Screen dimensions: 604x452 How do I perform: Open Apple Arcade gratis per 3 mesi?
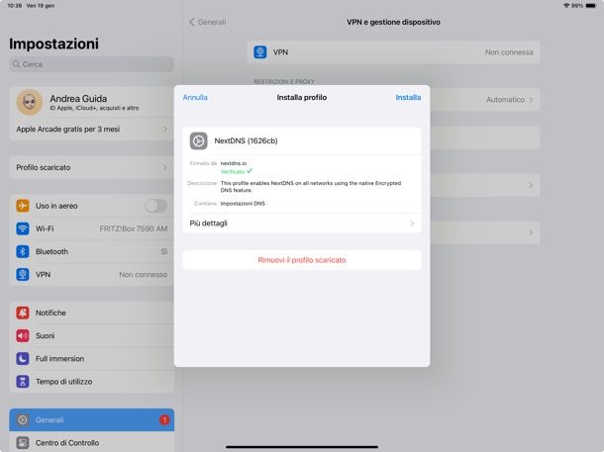[x=92, y=130]
